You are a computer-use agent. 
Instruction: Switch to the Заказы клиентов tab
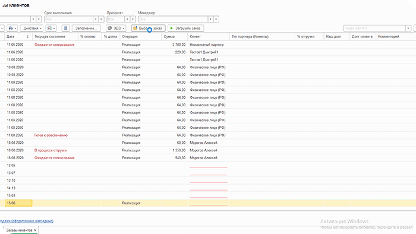(x=19, y=230)
